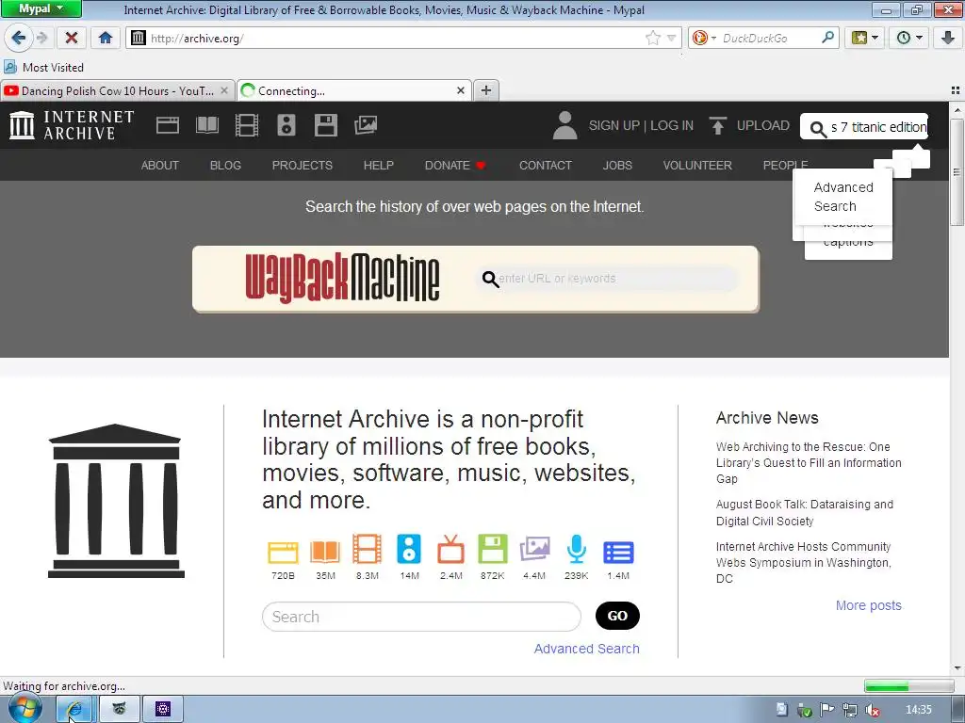The image size is (965, 723).
Task: Open the Audio speaker icon in header
Action: (x=286, y=125)
